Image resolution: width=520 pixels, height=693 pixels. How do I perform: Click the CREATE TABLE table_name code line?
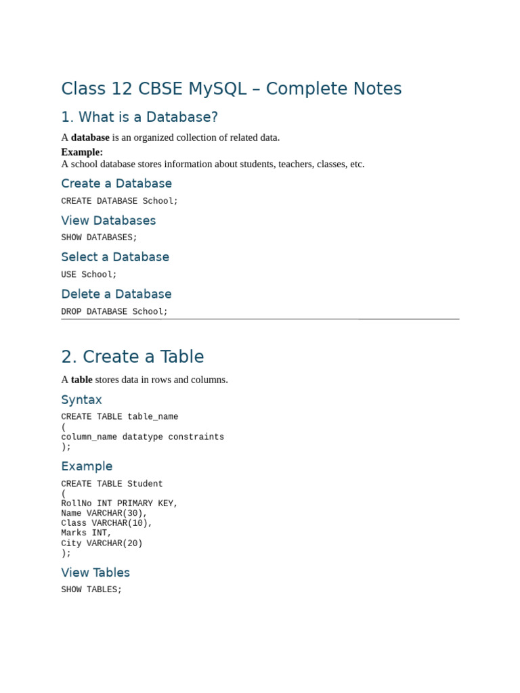pos(119,416)
